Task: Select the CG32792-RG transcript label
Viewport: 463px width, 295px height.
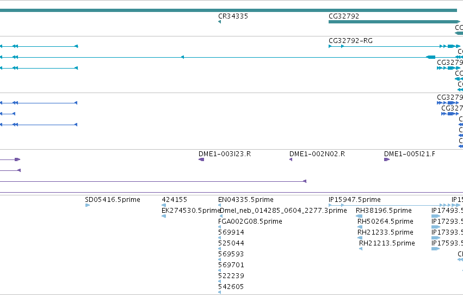Action: (x=350, y=41)
